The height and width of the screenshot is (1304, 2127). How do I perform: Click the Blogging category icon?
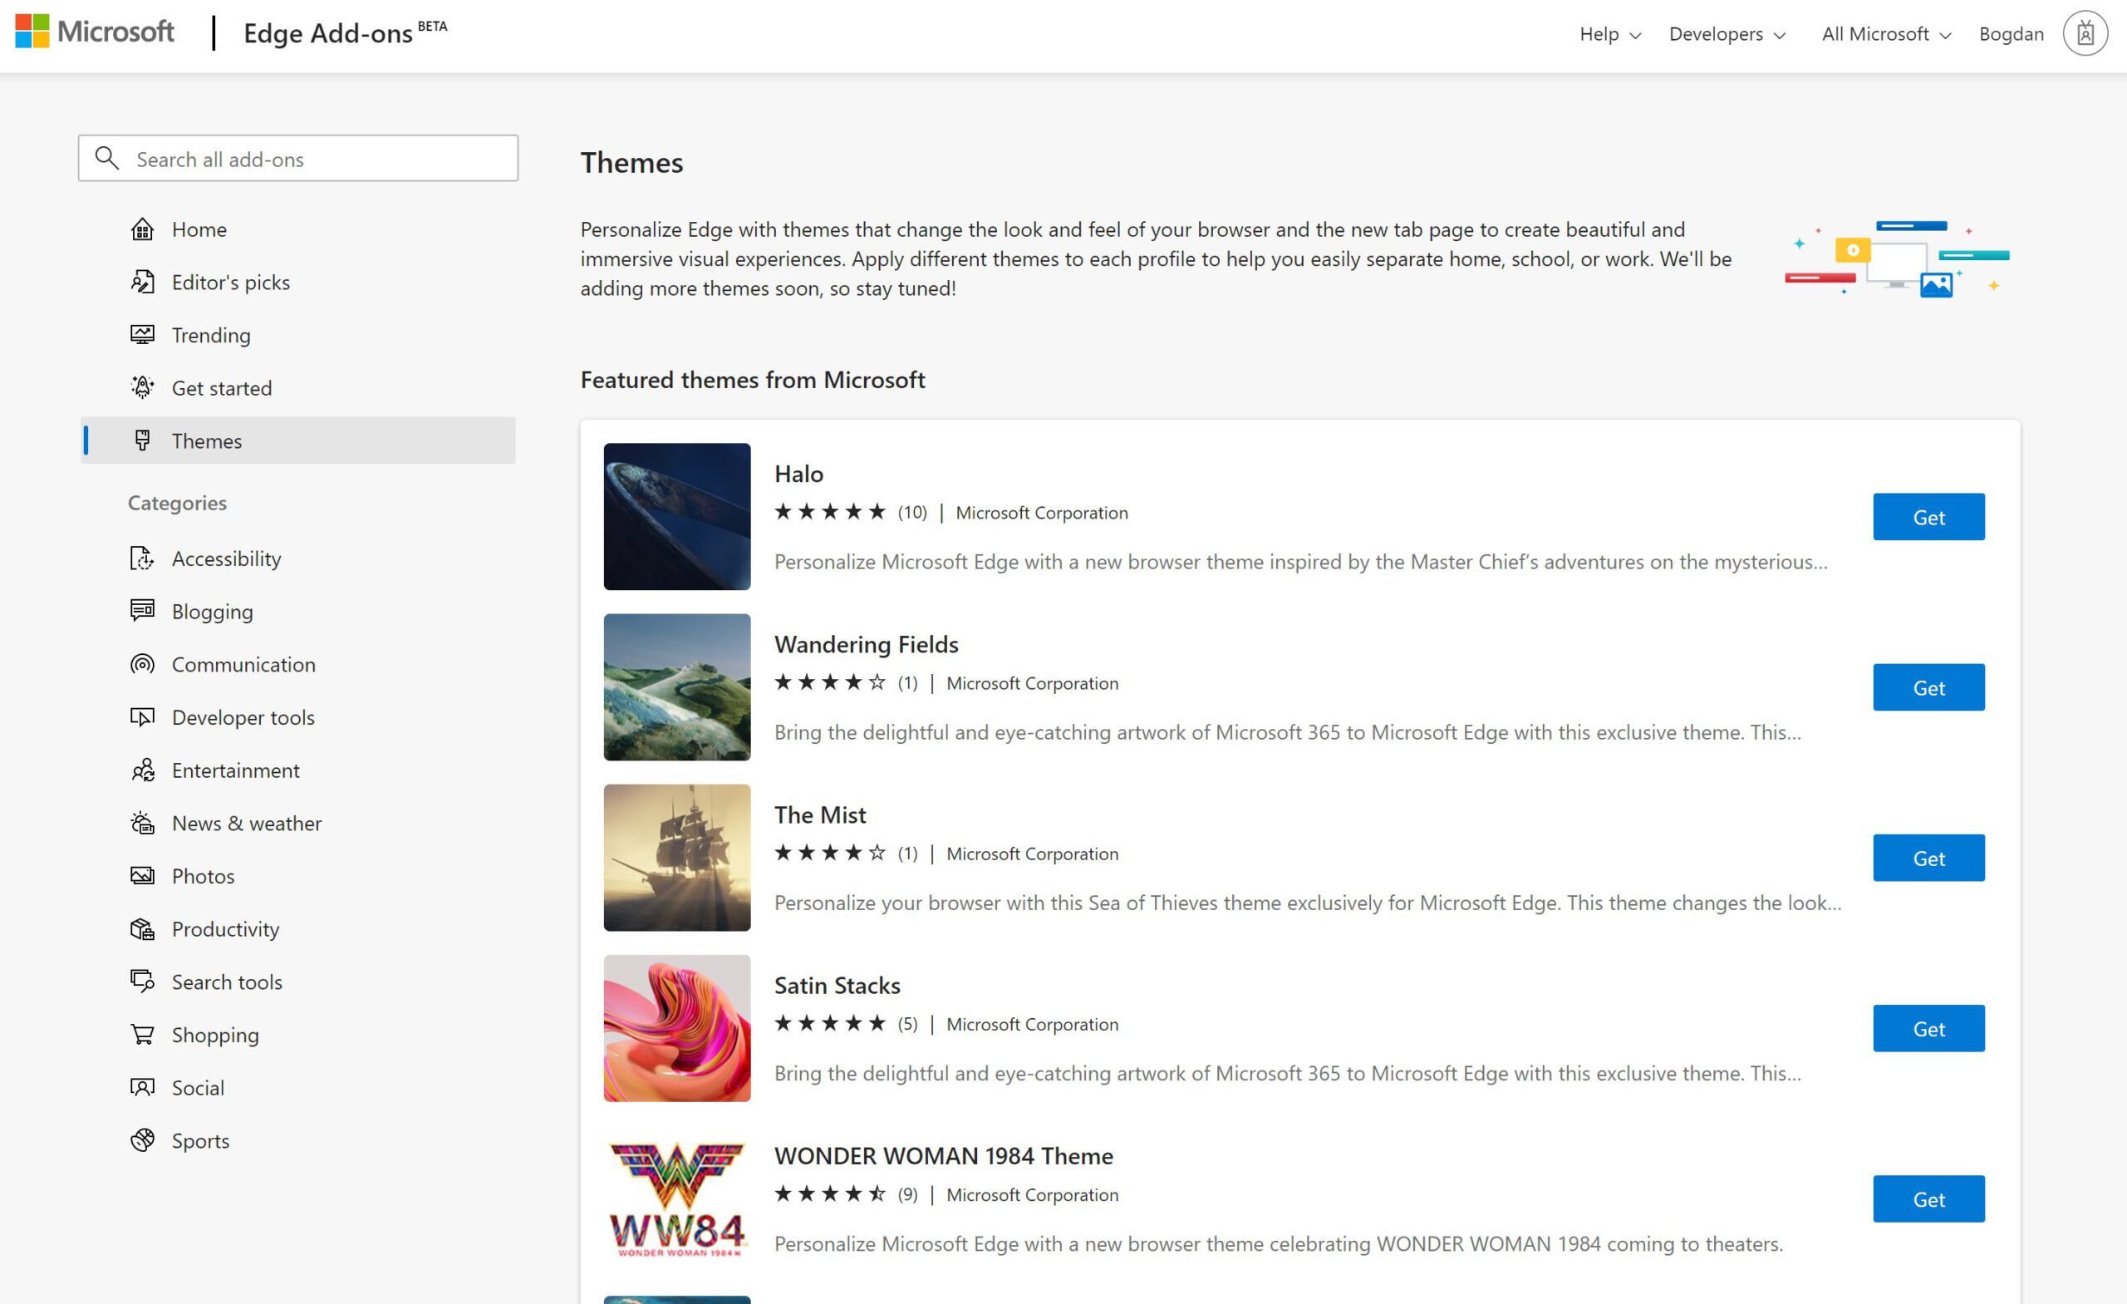coord(142,611)
